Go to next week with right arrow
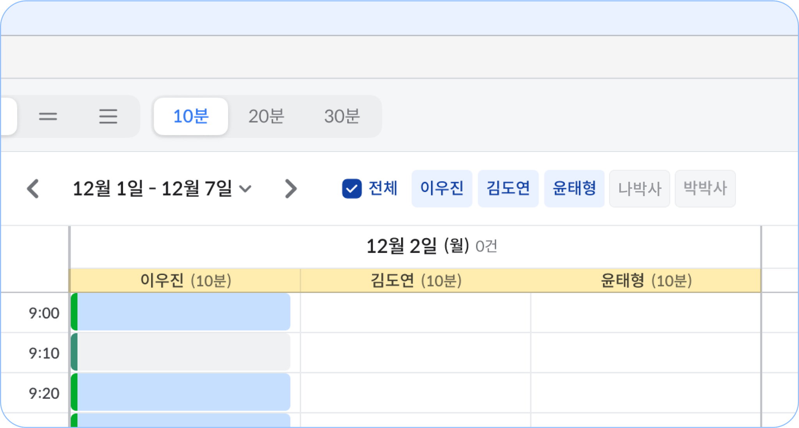This screenshot has width=799, height=428. pyautogui.click(x=291, y=189)
